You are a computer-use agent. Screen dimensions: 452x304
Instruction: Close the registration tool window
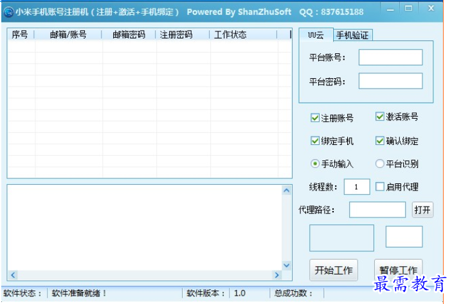(x=431, y=8)
